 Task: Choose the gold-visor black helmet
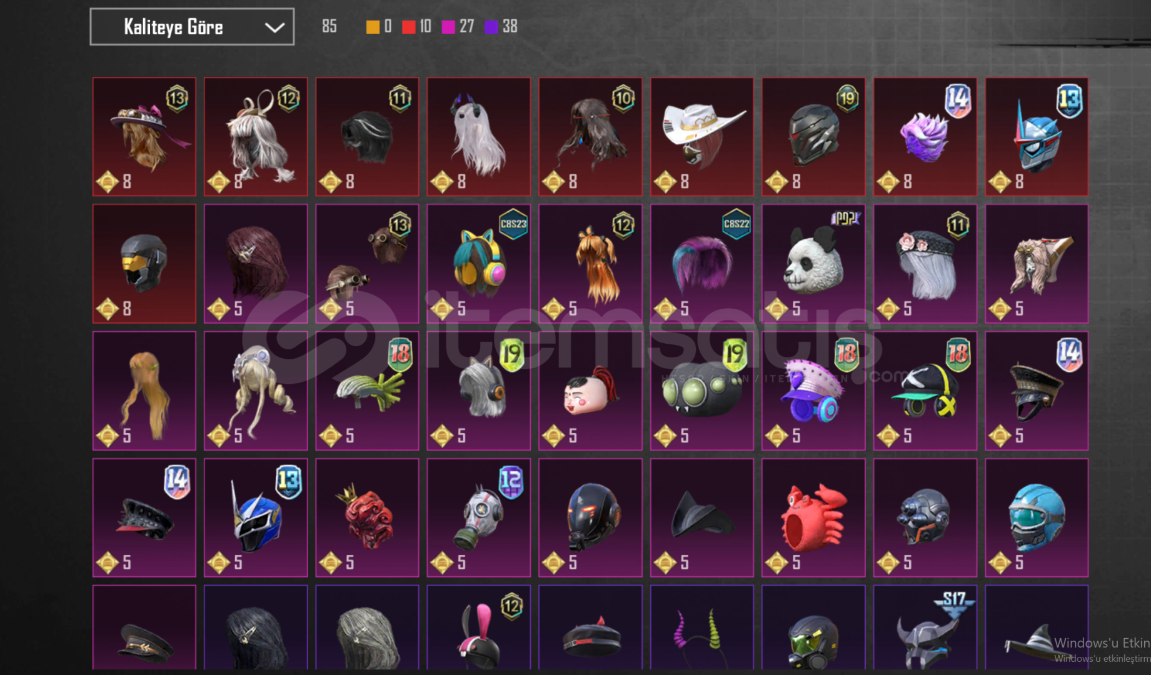(144, 264)
